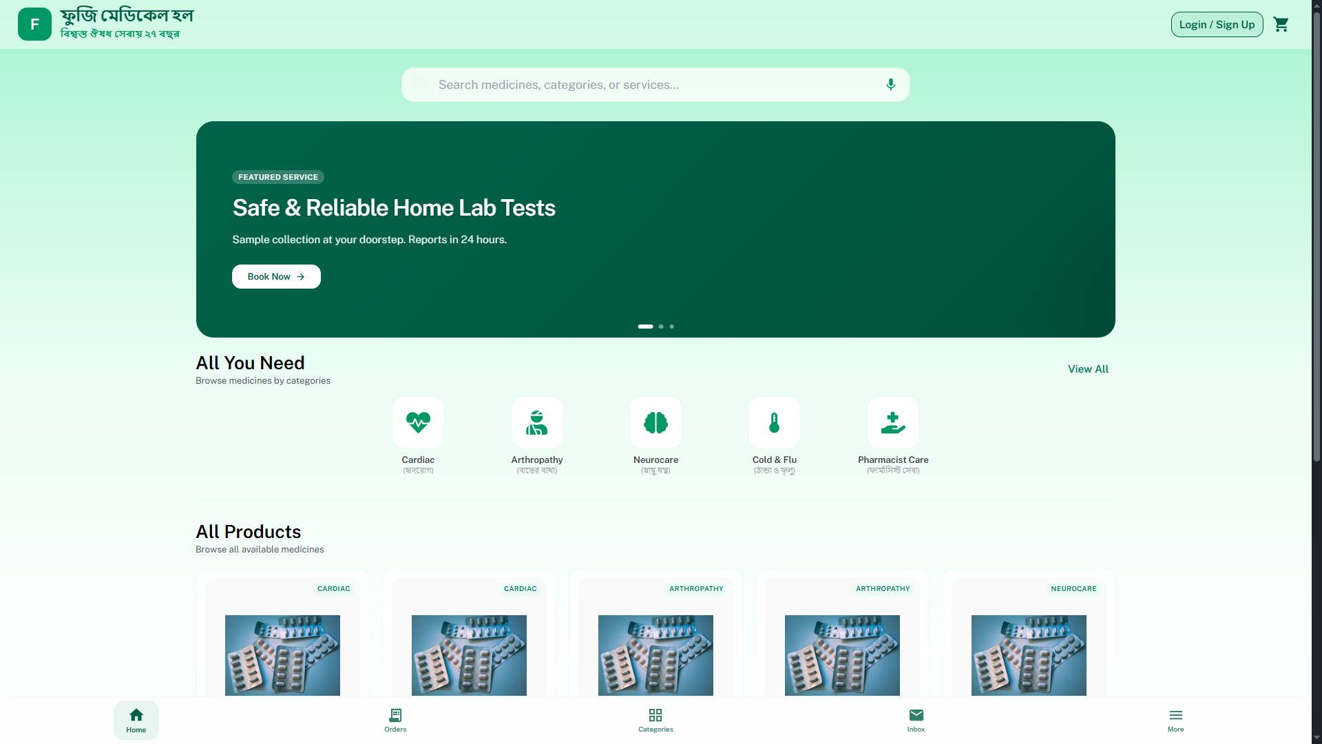The height and width of the screenshot is (744, 1322).
Task: Click View All categories link
Action: point(1088,369)
